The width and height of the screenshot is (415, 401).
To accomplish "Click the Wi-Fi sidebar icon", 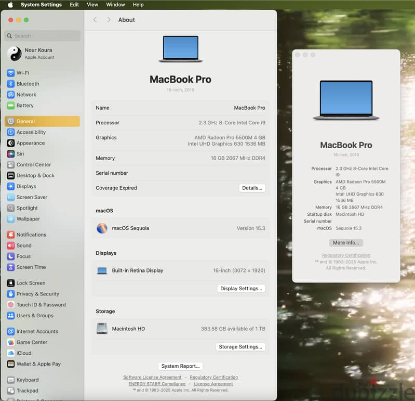I will [10, 73].
